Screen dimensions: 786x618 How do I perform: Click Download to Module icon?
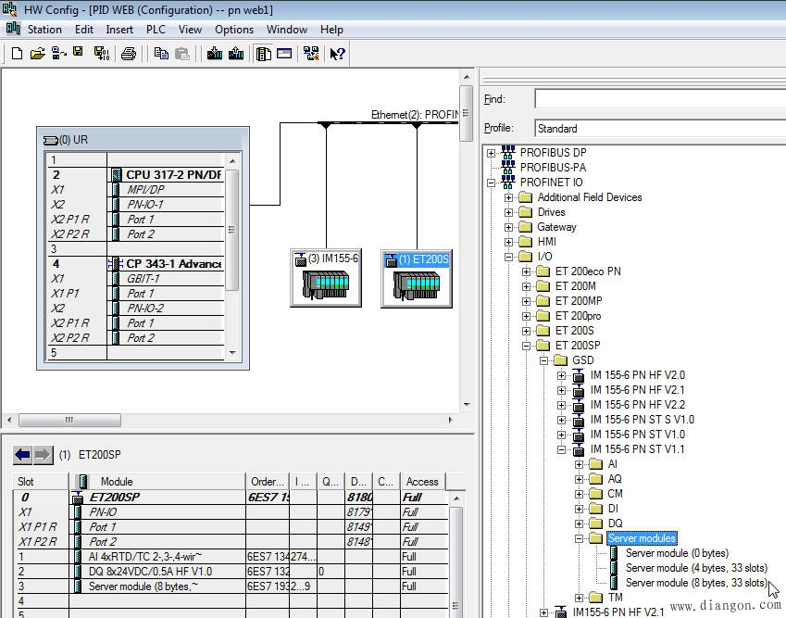[x=215, y=54]
